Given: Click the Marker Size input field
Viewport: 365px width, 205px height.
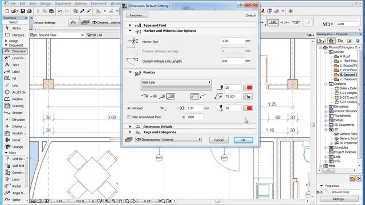Looking at the screenshot, I should 233,41.
